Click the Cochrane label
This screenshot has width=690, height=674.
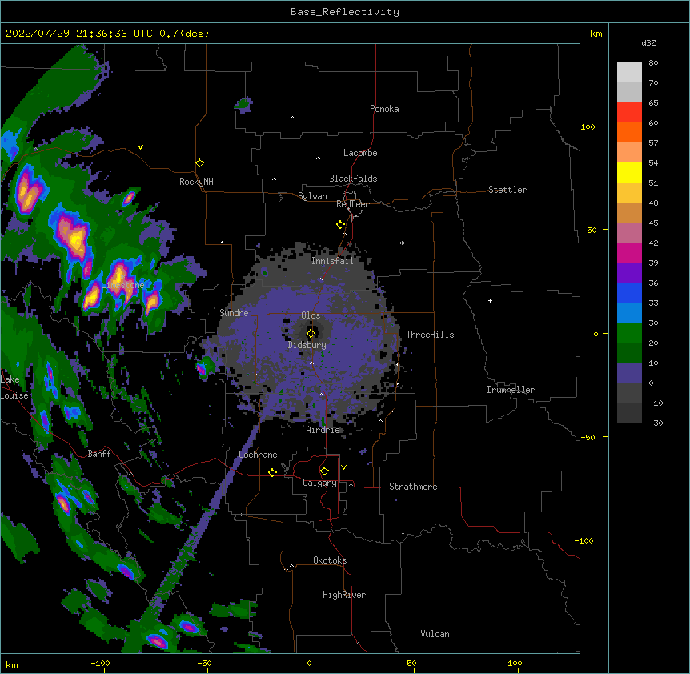258,455
